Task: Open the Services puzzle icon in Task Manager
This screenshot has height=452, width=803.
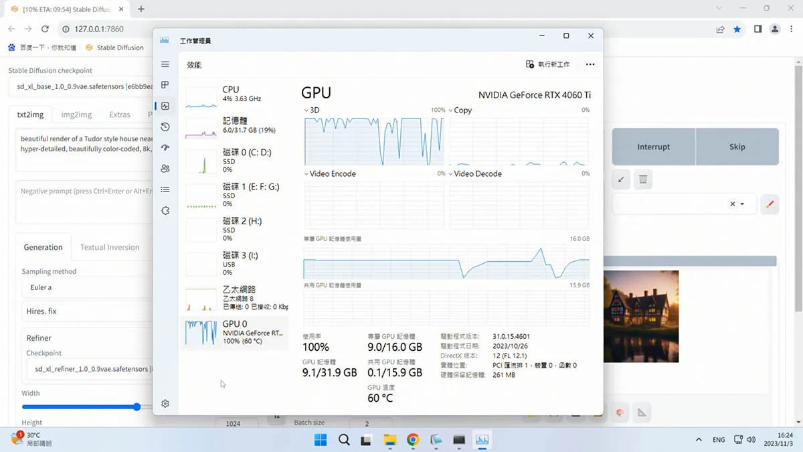Action: pyautogui.click(x=165, y=210)
